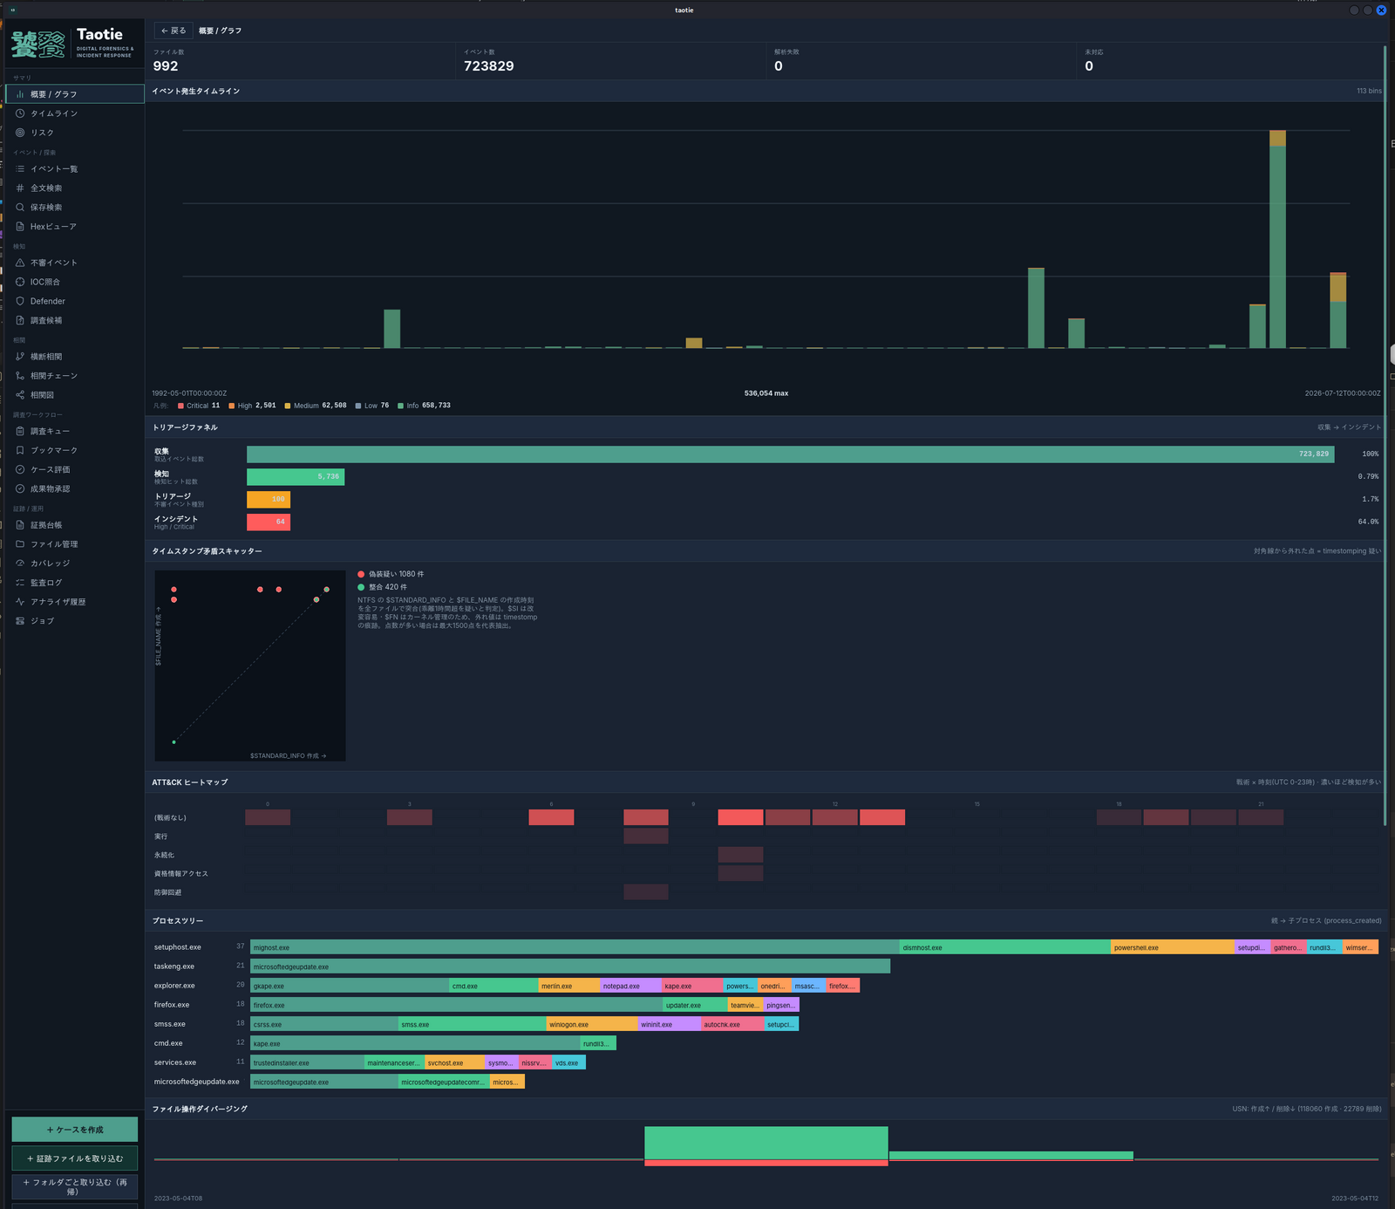Navigate to 証拠台帳
The width and height of the screenshot is (1395, 1209).
pyautogui.click(x=75, y=525)
